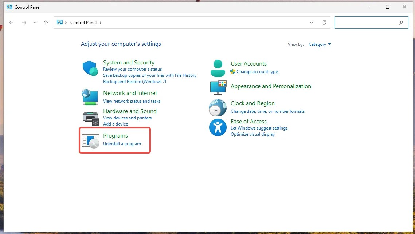The width and height of the screenshot is (415, 234).
Task: Click the User Accounts person icon
Action: (x=218, y=68)
